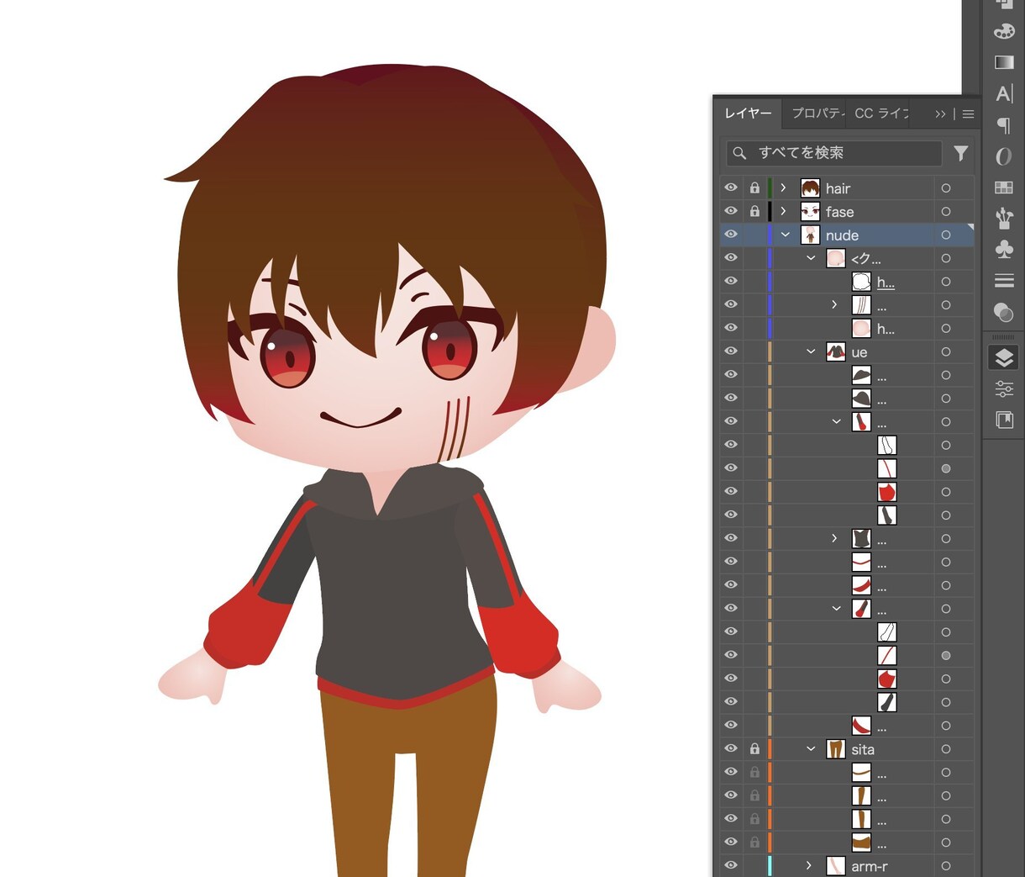Toggle visibility of the nude layer
This screenshot has height=877, width=1025.
pyautogui.click(x=731, y=234)
